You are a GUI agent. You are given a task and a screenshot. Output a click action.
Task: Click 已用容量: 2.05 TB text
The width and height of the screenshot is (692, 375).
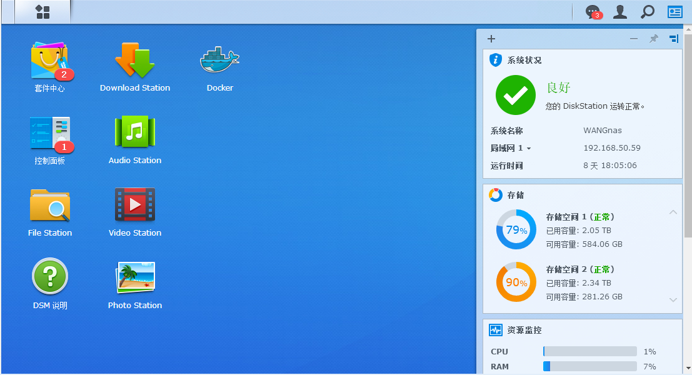click(x=579, y=230)
